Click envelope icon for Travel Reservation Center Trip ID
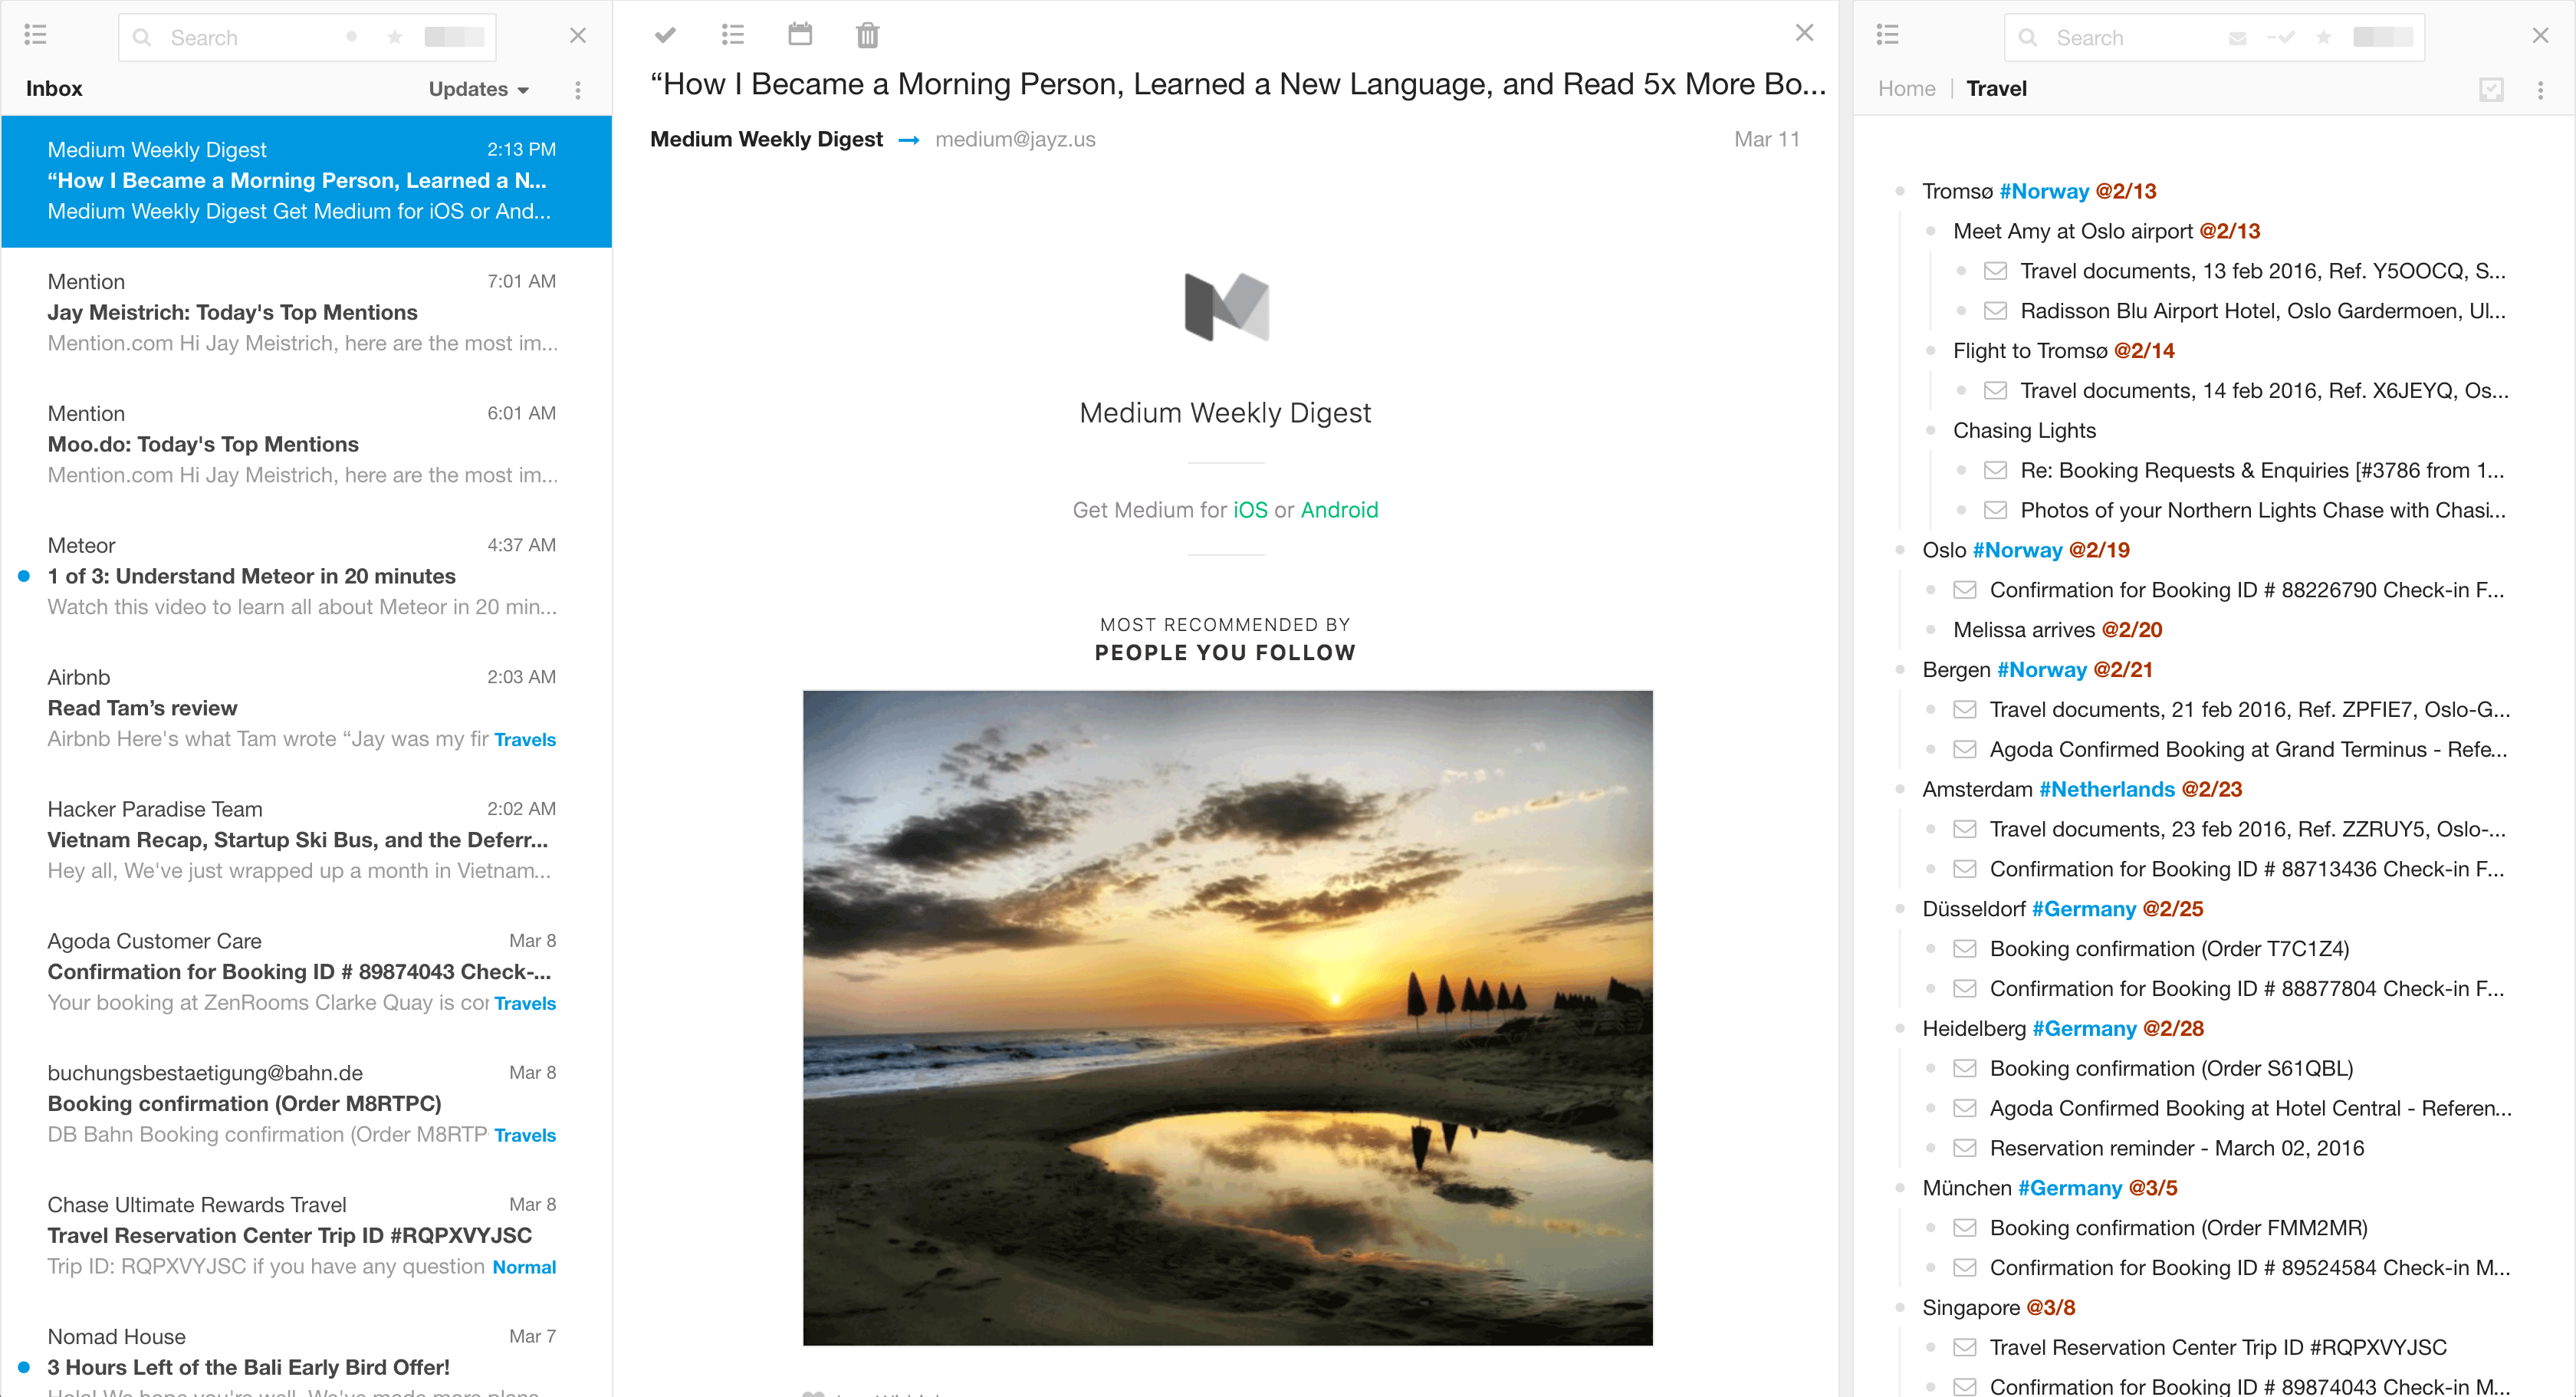The height and width of the screenshot is (1397, 2576). (1964, 1347)
